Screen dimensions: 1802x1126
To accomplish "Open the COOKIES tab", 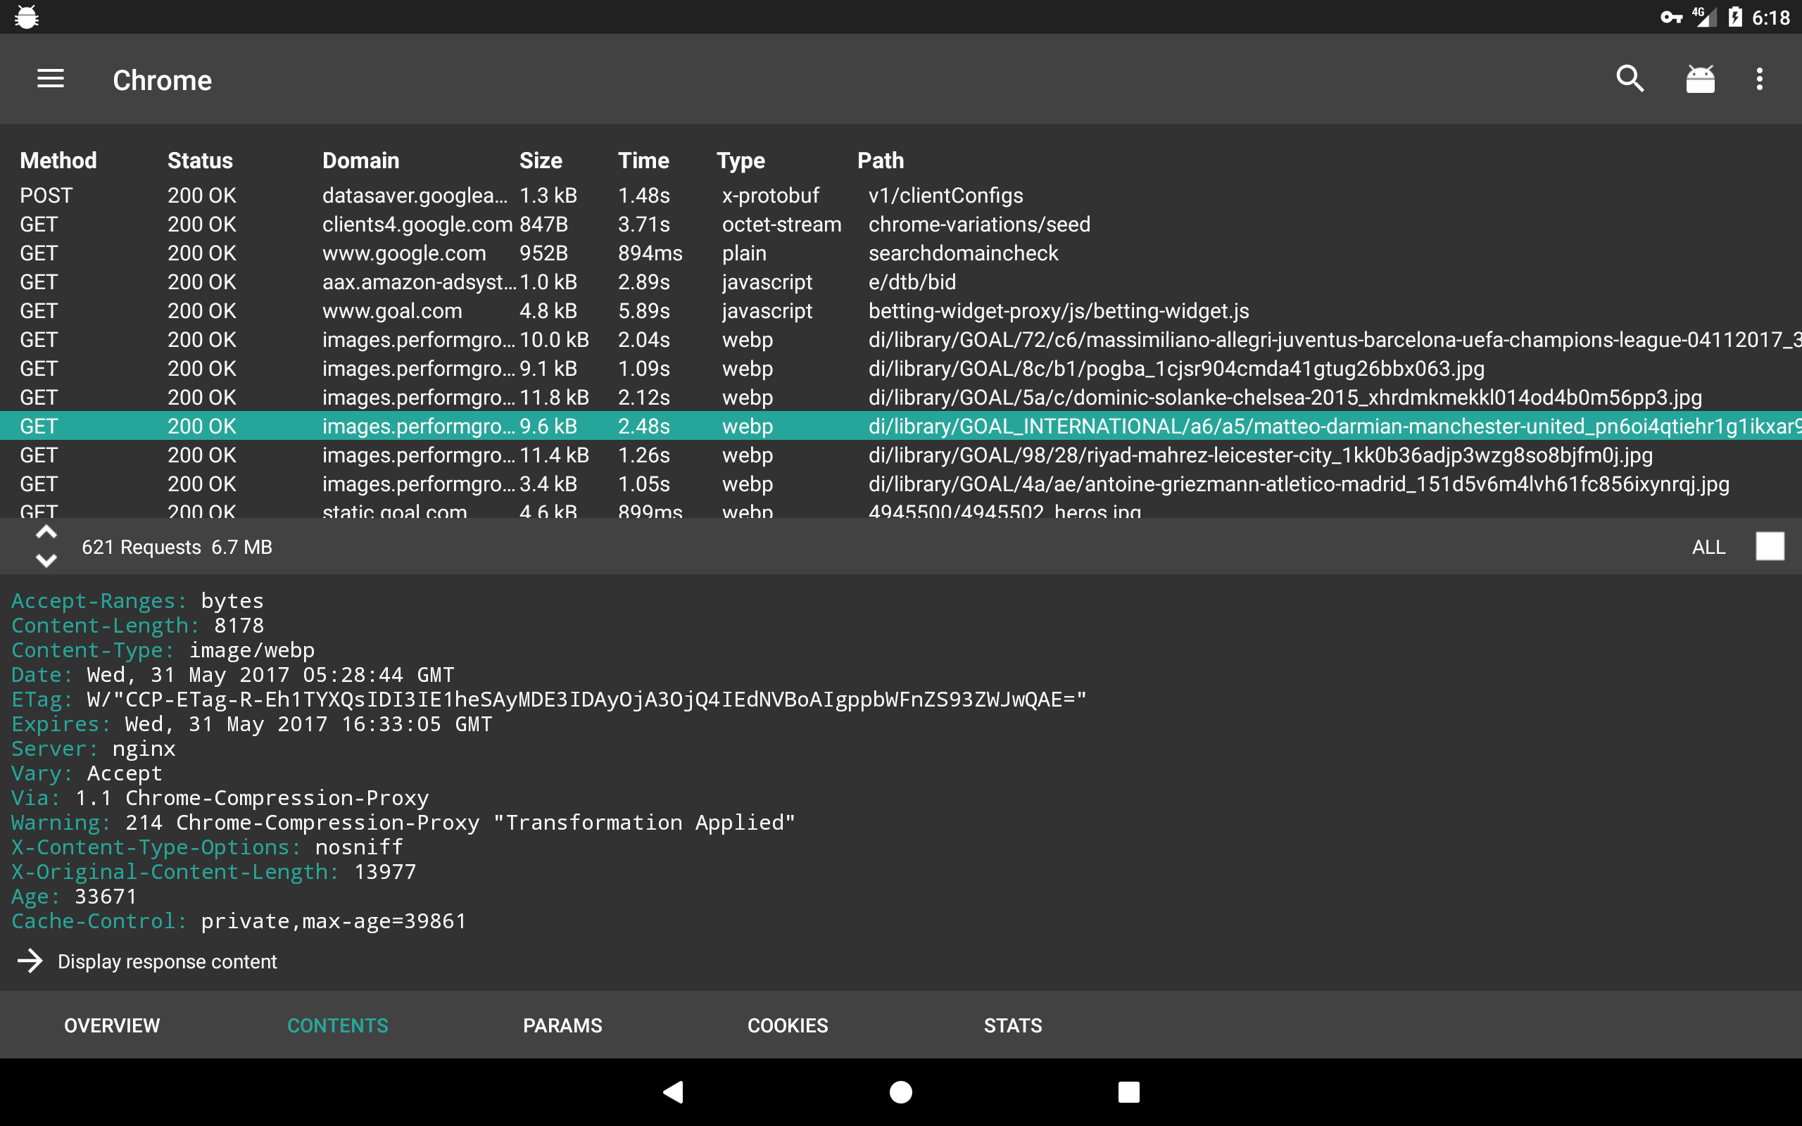I will 787,1025.
